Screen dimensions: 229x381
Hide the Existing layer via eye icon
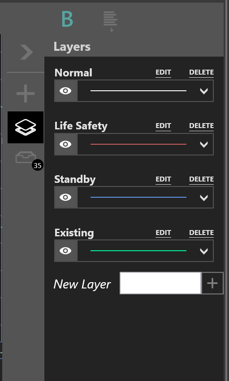click(65, 251)
